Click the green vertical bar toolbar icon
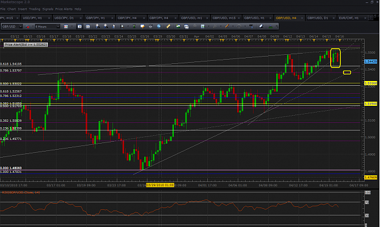The height and width of the screenshot is (227, 380). tap(134, 26)
